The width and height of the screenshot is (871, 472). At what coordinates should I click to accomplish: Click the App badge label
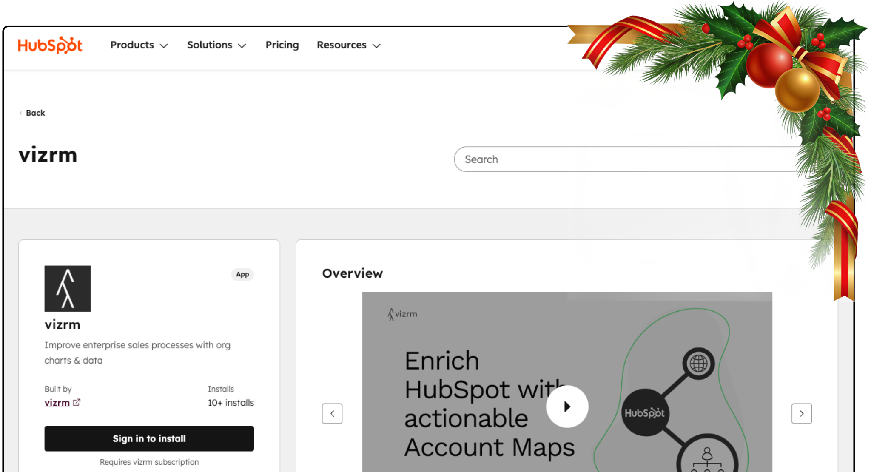click(242, 274)
